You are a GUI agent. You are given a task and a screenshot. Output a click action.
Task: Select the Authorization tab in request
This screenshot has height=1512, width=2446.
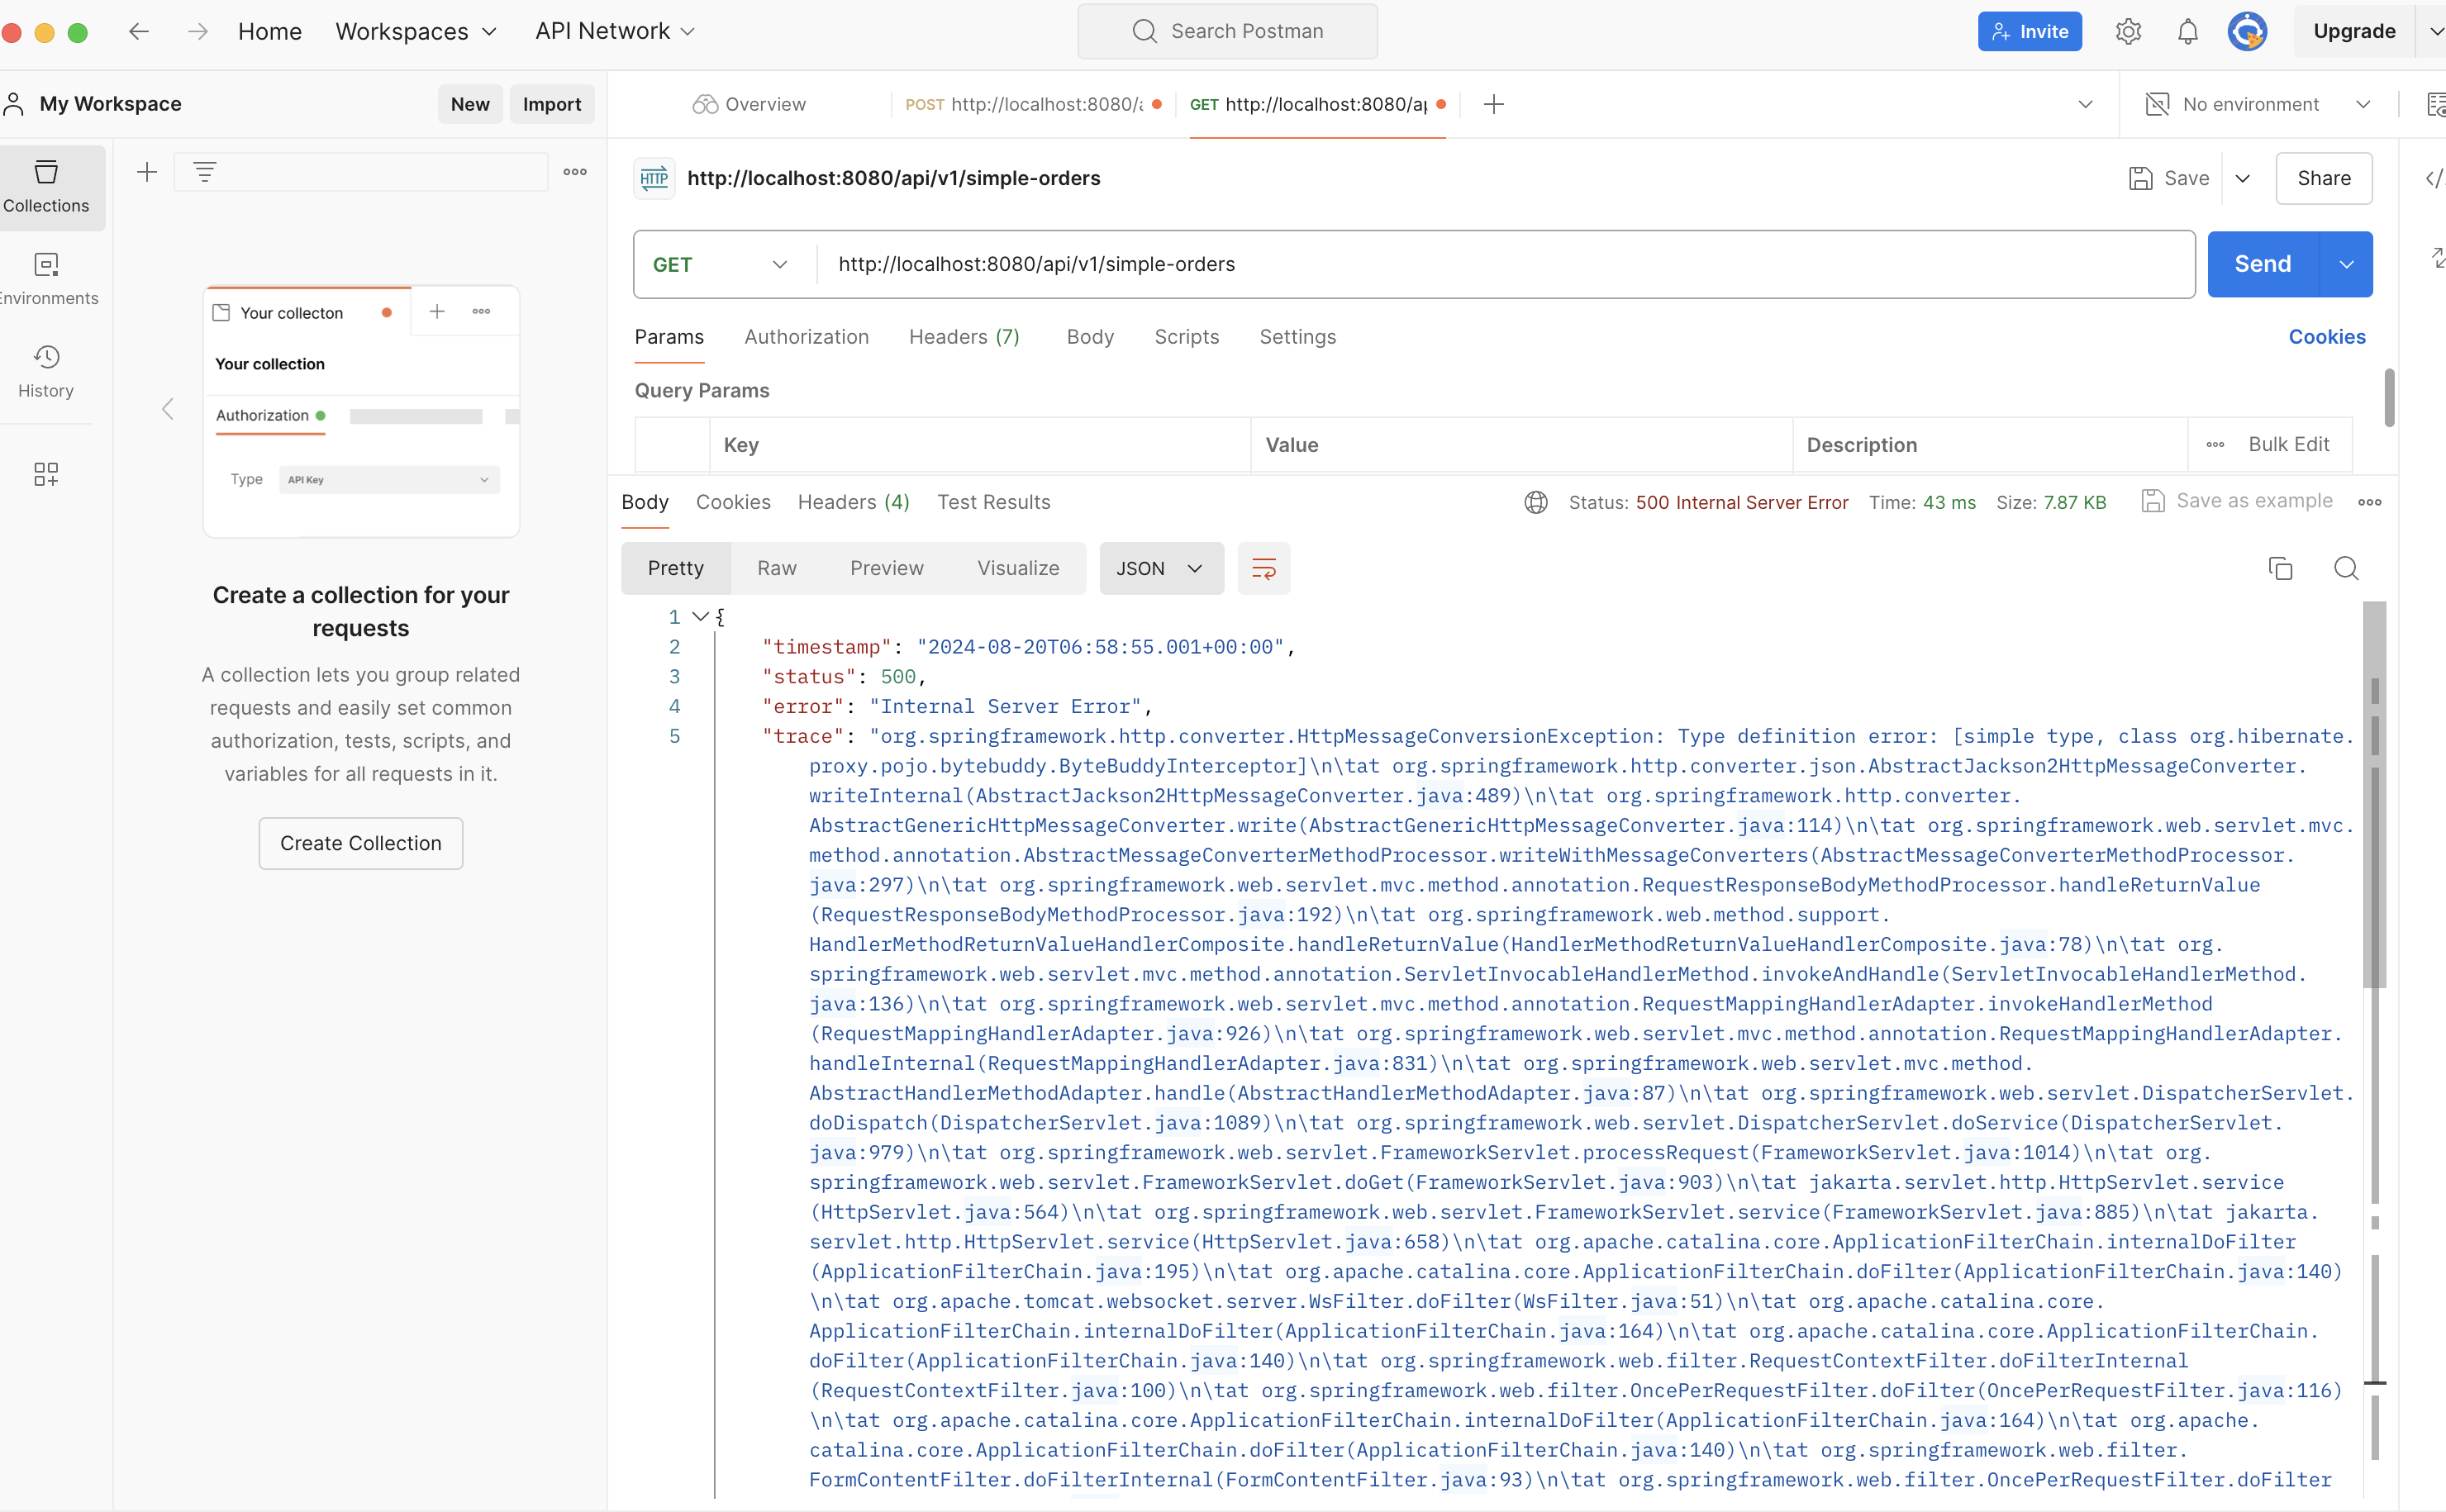[x=804, y=335]
